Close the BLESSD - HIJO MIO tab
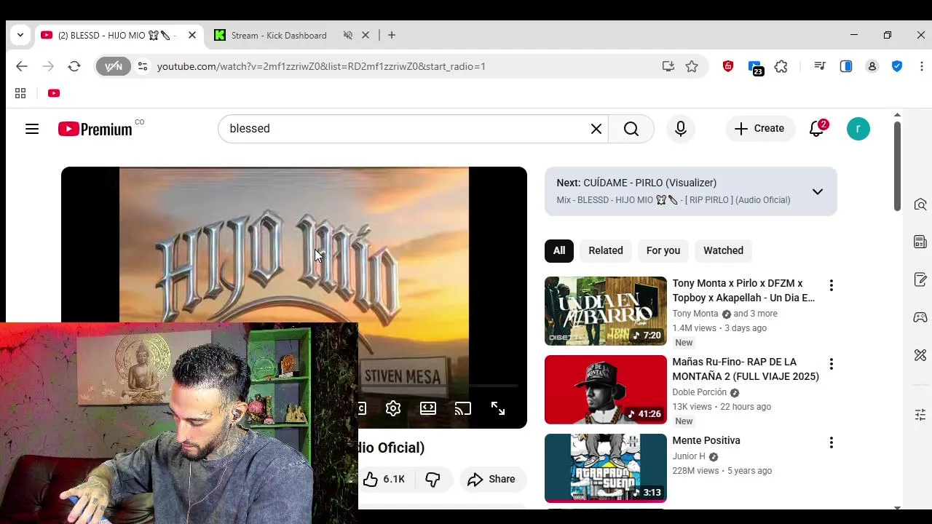 [192, 35]
